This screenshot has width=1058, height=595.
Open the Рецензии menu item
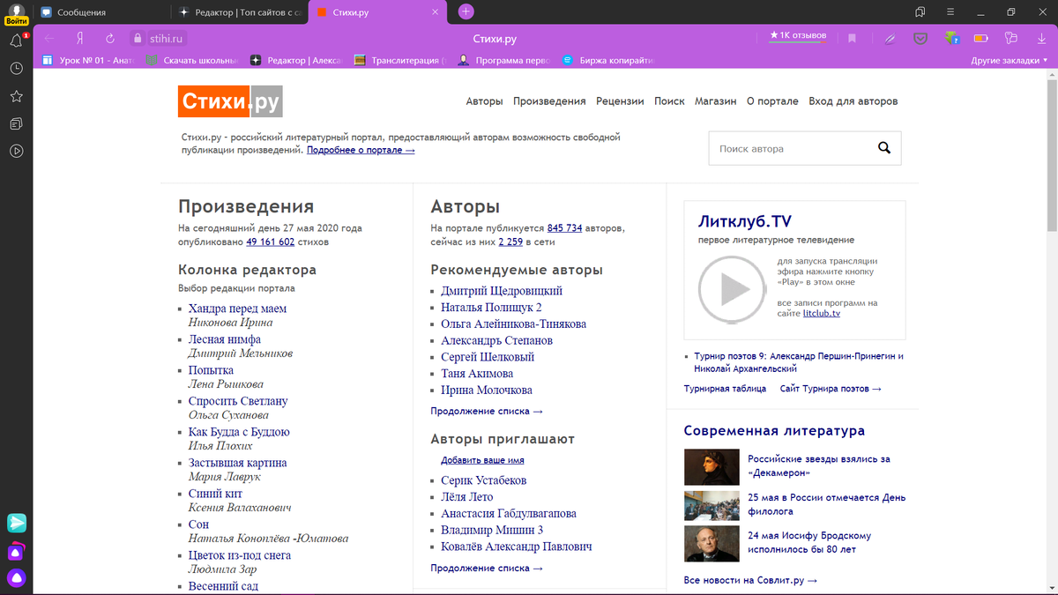620,101
